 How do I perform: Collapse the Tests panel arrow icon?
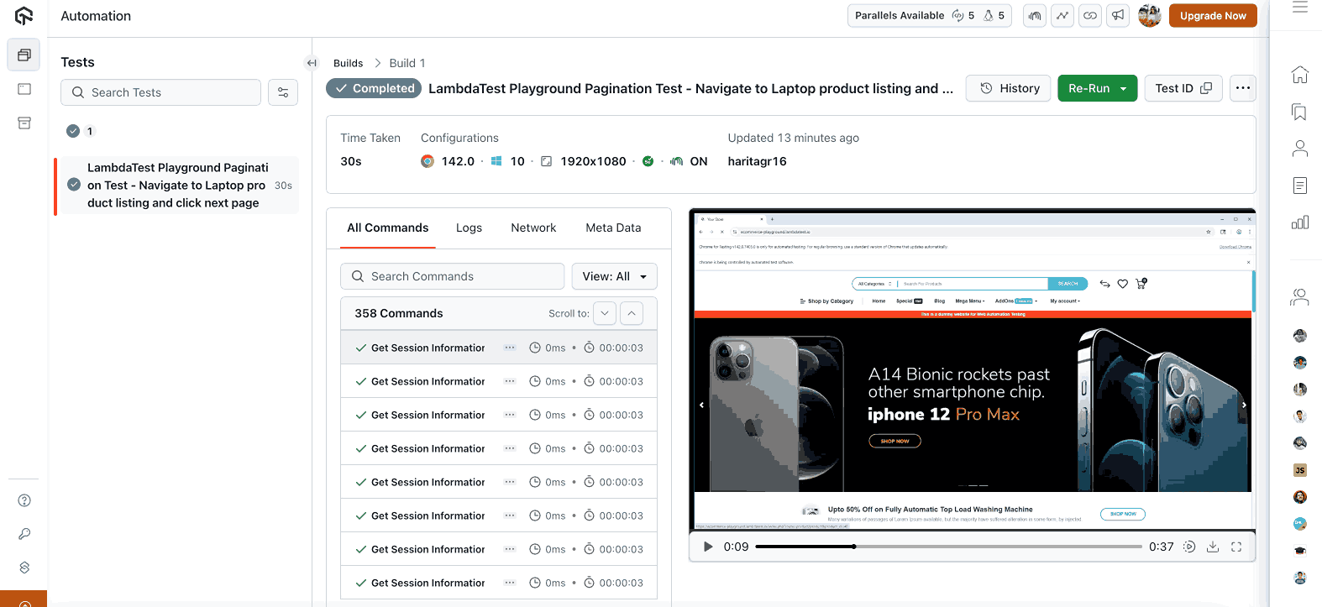coord(312,63)
